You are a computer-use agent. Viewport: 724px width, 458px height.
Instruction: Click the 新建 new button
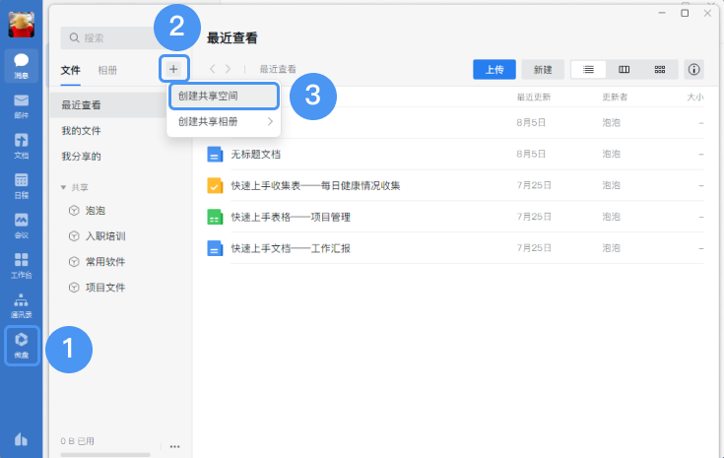coord(543,69)
